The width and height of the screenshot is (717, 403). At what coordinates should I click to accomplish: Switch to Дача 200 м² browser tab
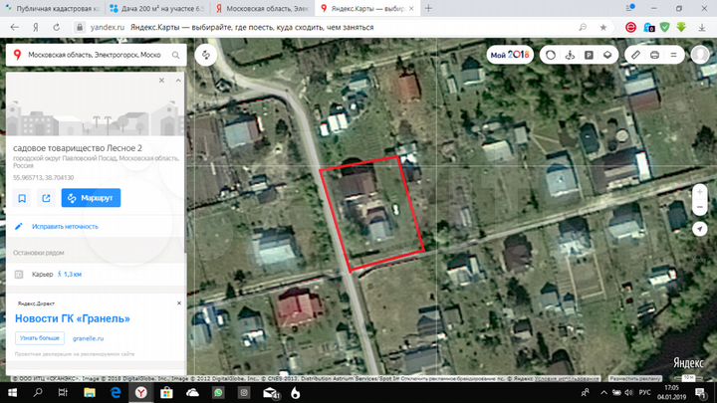(x=157, y=8)
